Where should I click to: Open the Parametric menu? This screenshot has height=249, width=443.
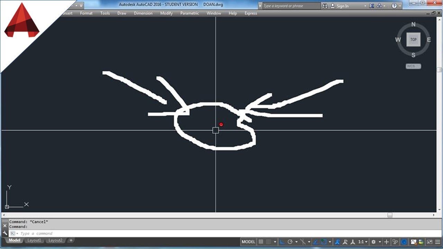click(190, 13)
